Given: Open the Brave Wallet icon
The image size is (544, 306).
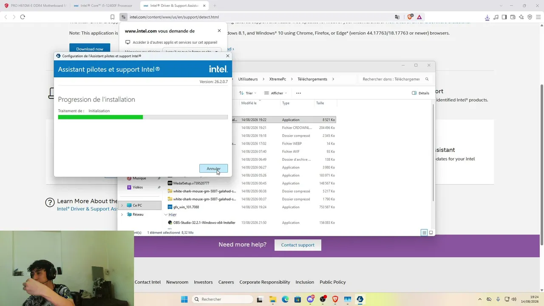Looking at the screenshot, I should [513, 17].
